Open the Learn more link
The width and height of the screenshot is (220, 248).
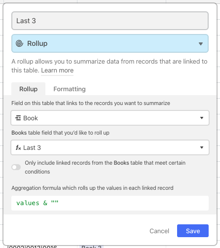point(57,71)
